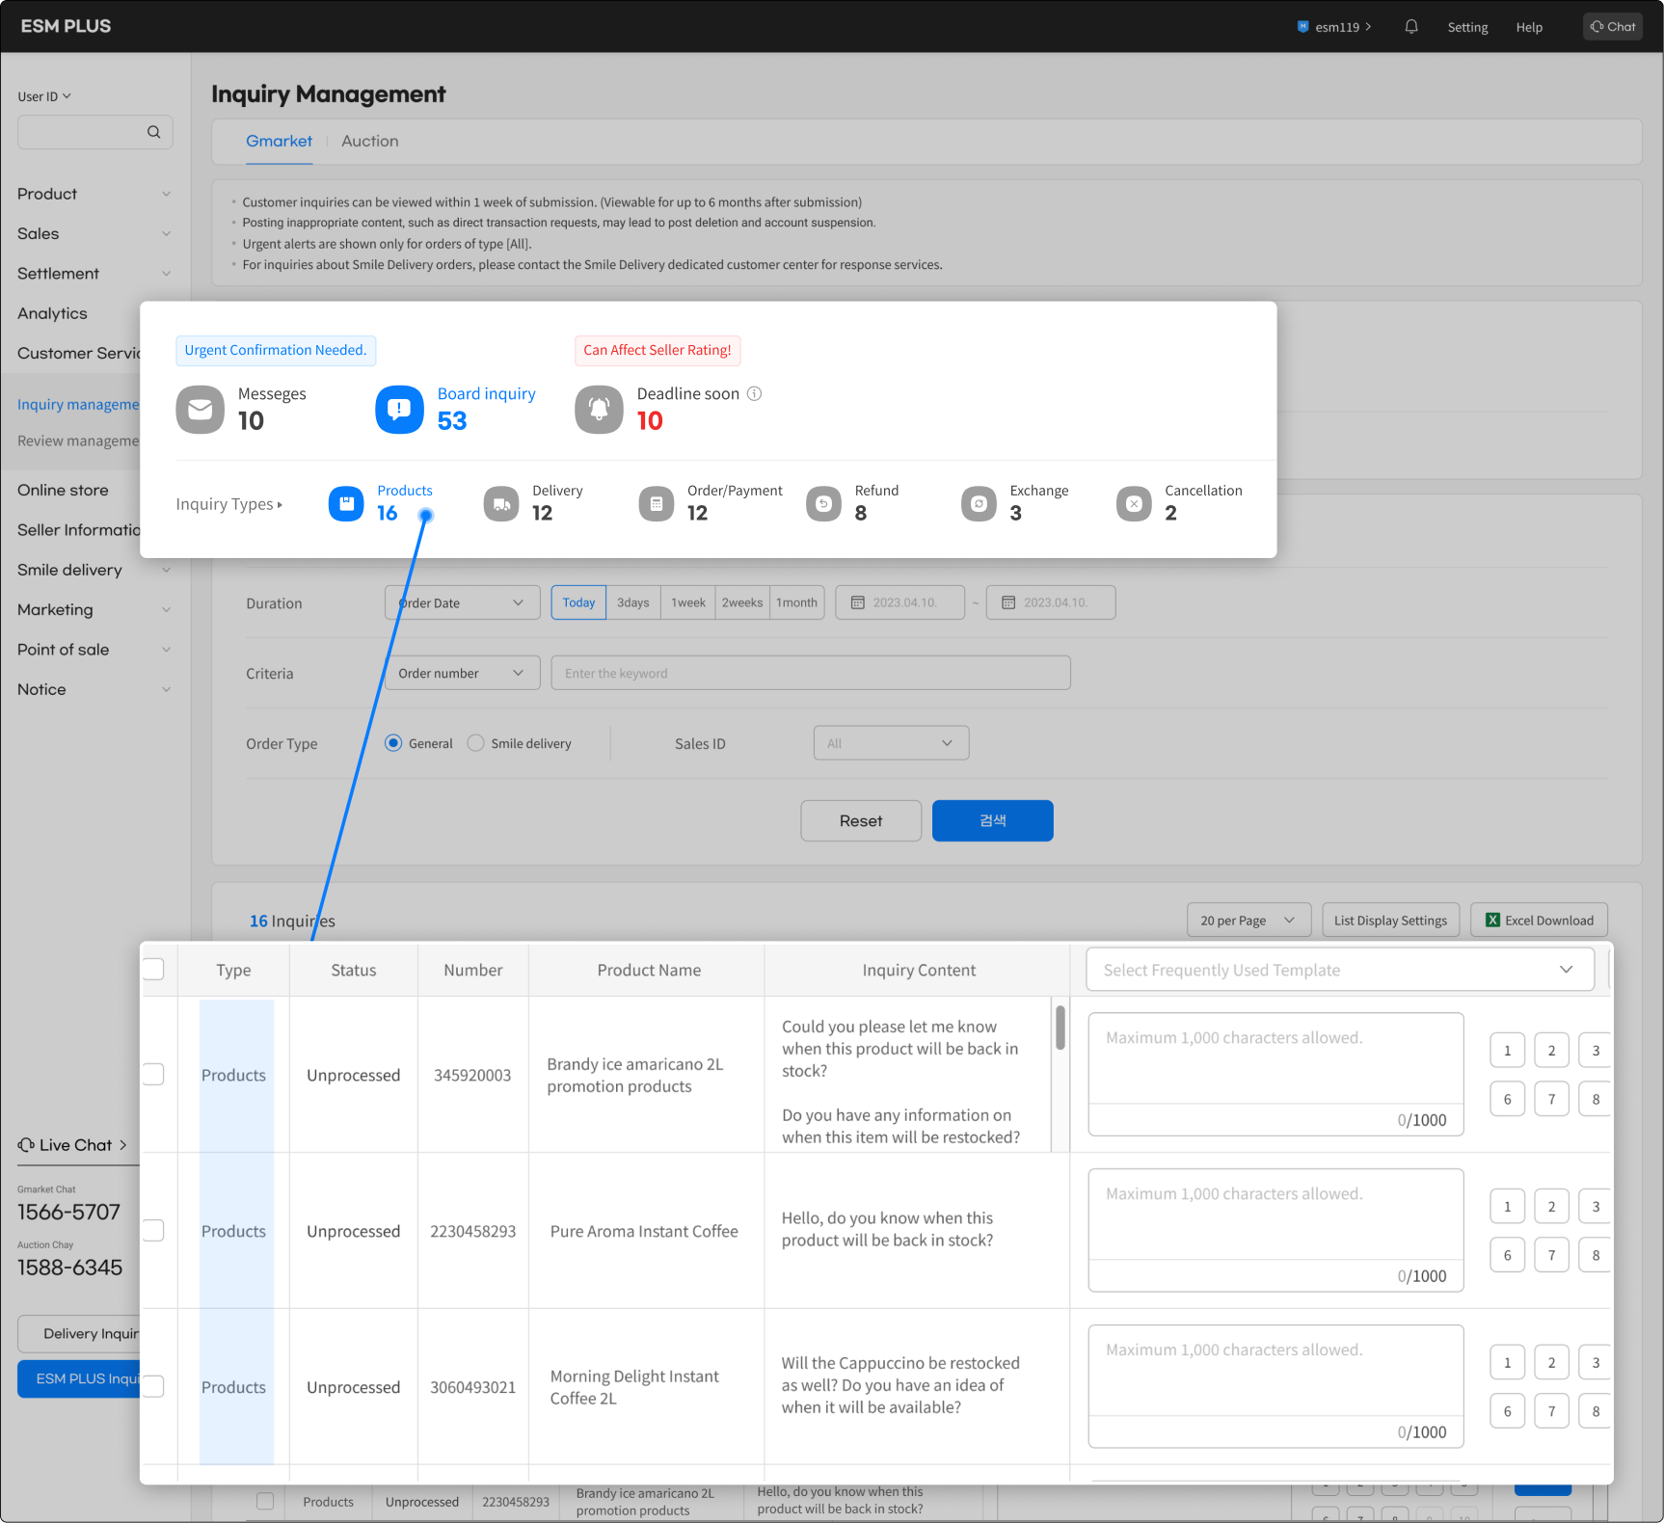This screenshot has height=1523, width=1664.
Task: Select the Smile delivery radio button
Action: (476, 743)
